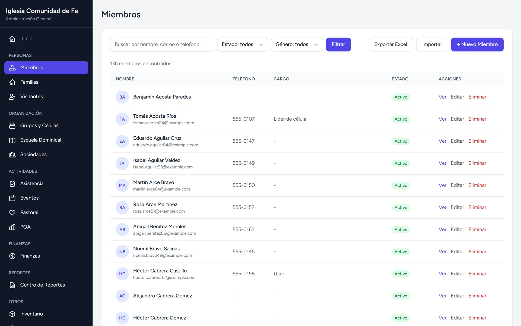The height and width of the screenshot is (326, 521).
Task: Open Familias via its house icon
Action: 12,82
